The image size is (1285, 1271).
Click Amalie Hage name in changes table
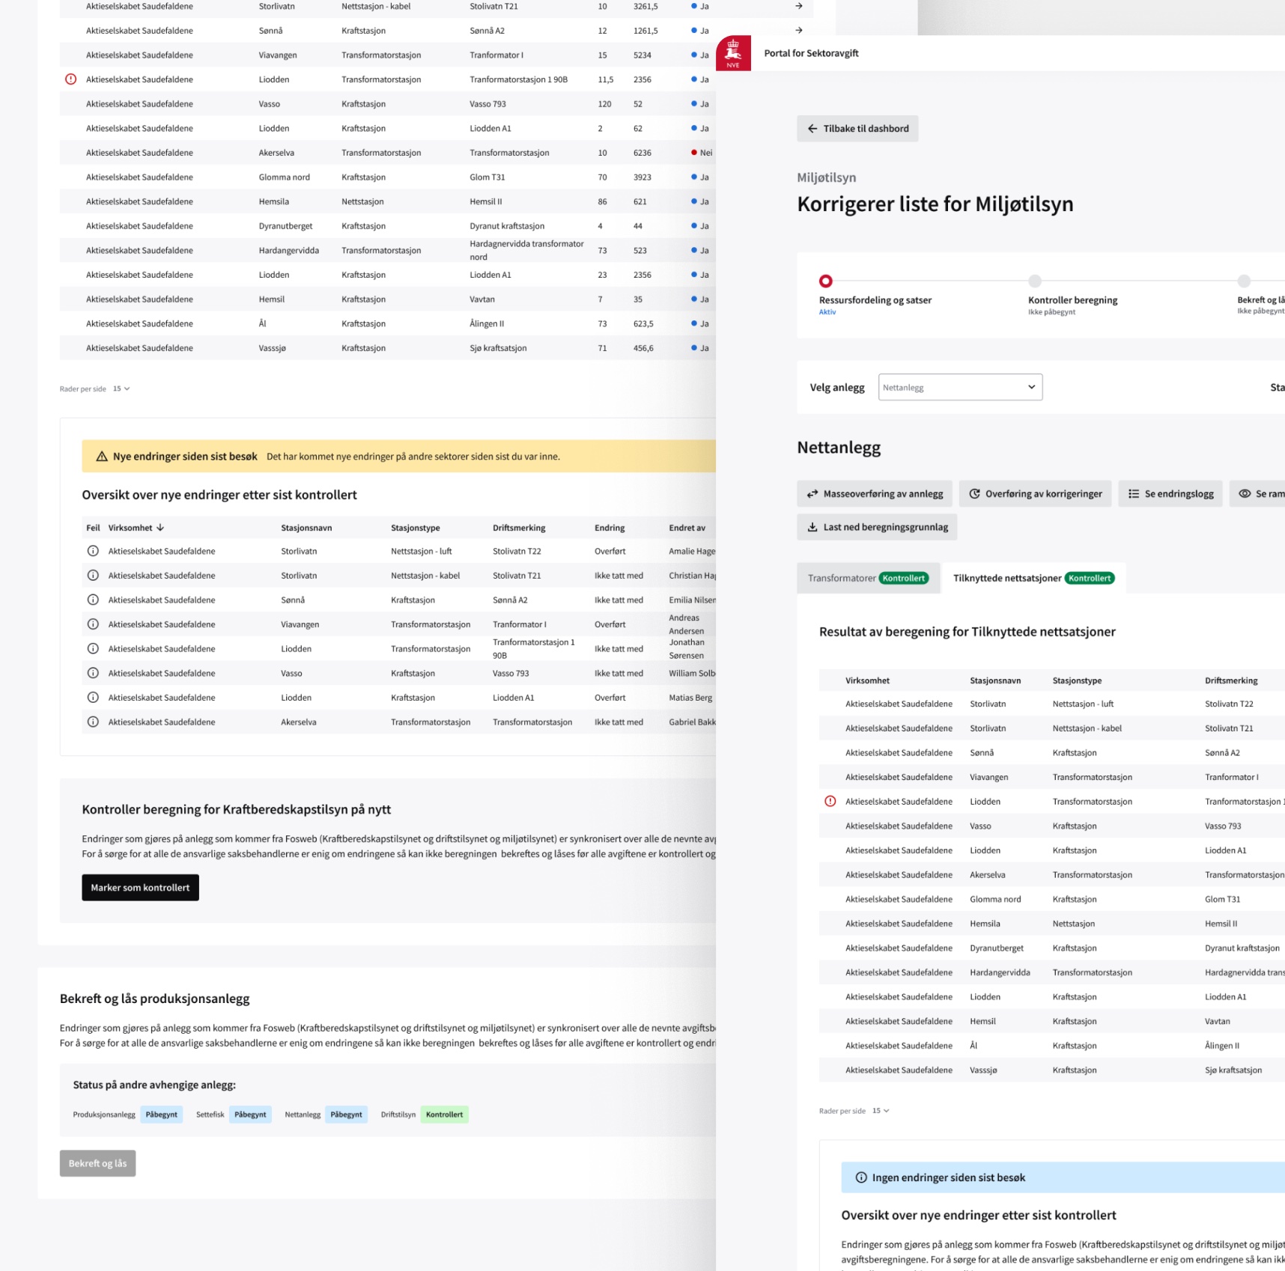[692, 551]
